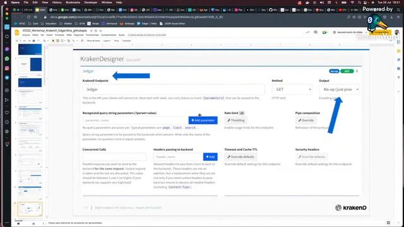404x227 pixels.
Task: Click the Plano de fundo toolbar button
Action: 93,40
